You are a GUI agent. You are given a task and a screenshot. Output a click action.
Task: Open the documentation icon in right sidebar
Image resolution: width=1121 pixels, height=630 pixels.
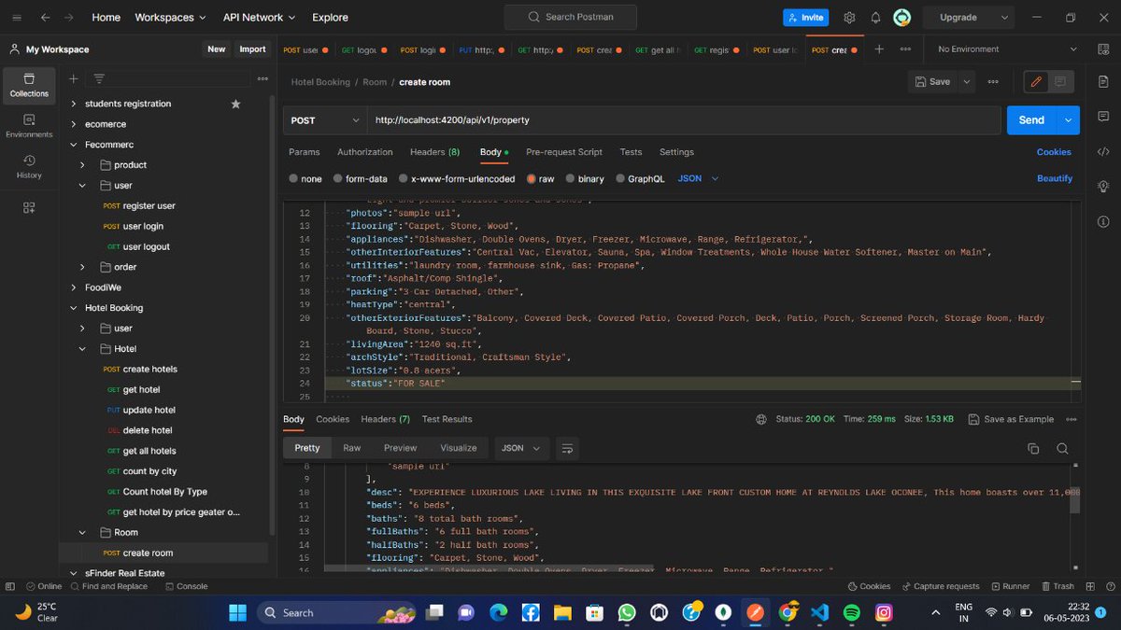click(x=1103, y=82)
